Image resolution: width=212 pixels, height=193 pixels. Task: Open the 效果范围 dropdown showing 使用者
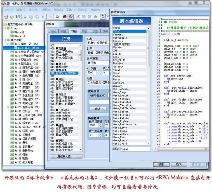[98, 63]
